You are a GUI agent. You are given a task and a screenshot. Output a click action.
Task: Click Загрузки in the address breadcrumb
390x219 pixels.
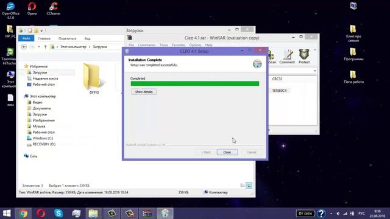(100, 47)
